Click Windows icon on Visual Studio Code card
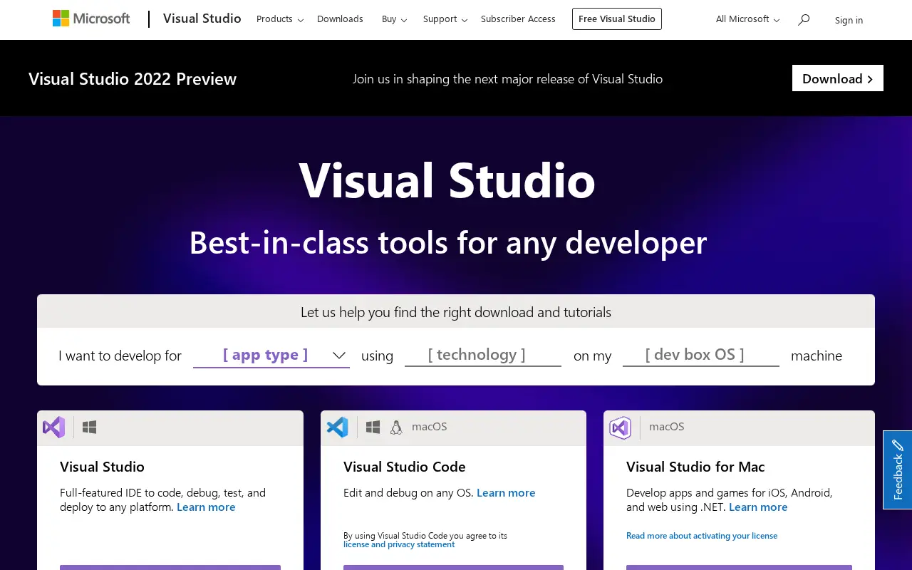Viewport: 912px width, 570px height. click(x=373, y=427)
